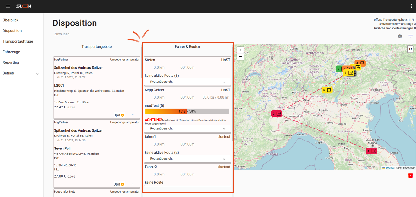Open the disposition settings gear

(400, 36)
